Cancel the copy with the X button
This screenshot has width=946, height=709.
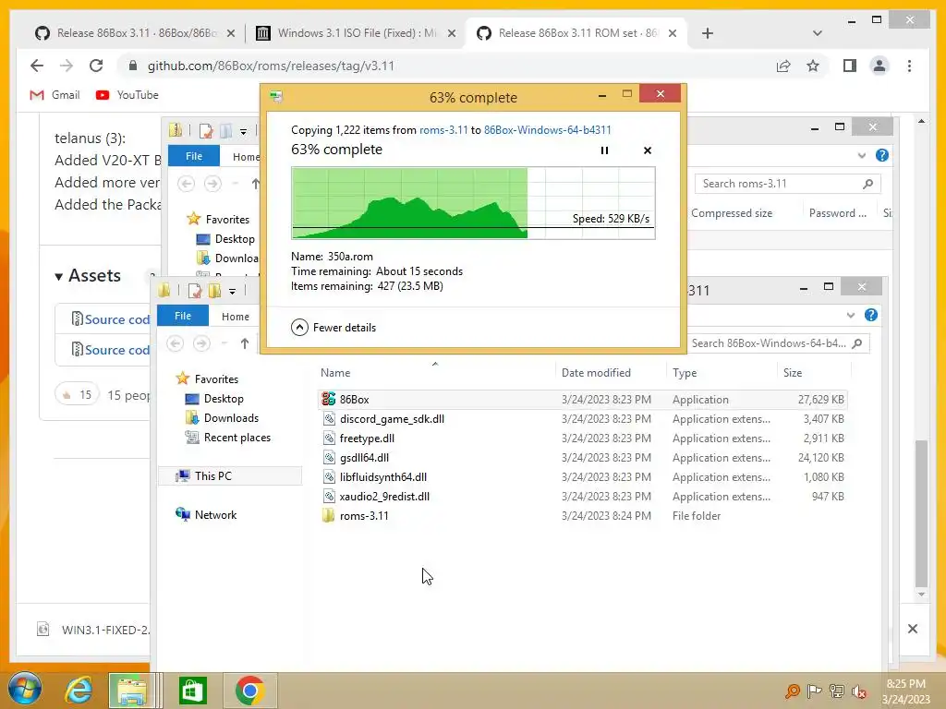(x=648, y=150)
